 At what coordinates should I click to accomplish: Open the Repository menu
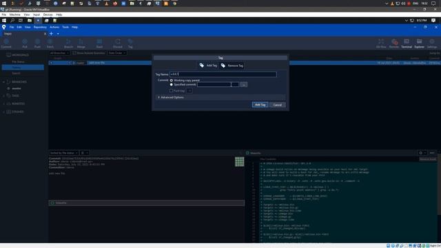[x=40, y=28]
